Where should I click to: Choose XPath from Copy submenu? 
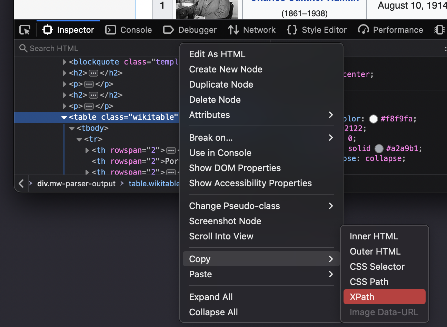tap(384, 297)
